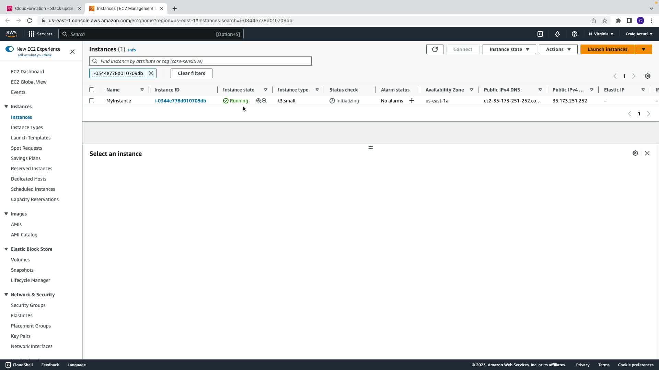The image size is (659, 370).
Task: Open CloudShell icon in top navigation bar
Action: 540,34
